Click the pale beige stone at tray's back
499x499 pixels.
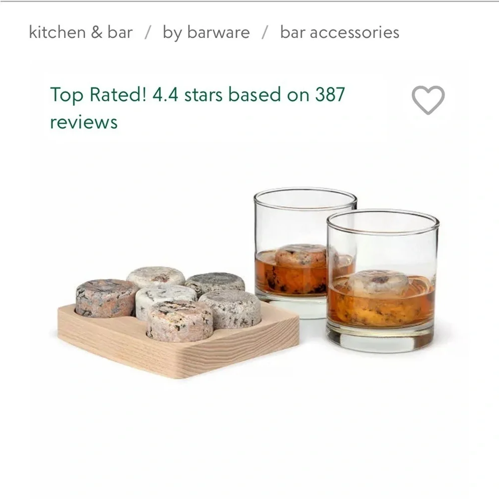click(x=156, y=277)
